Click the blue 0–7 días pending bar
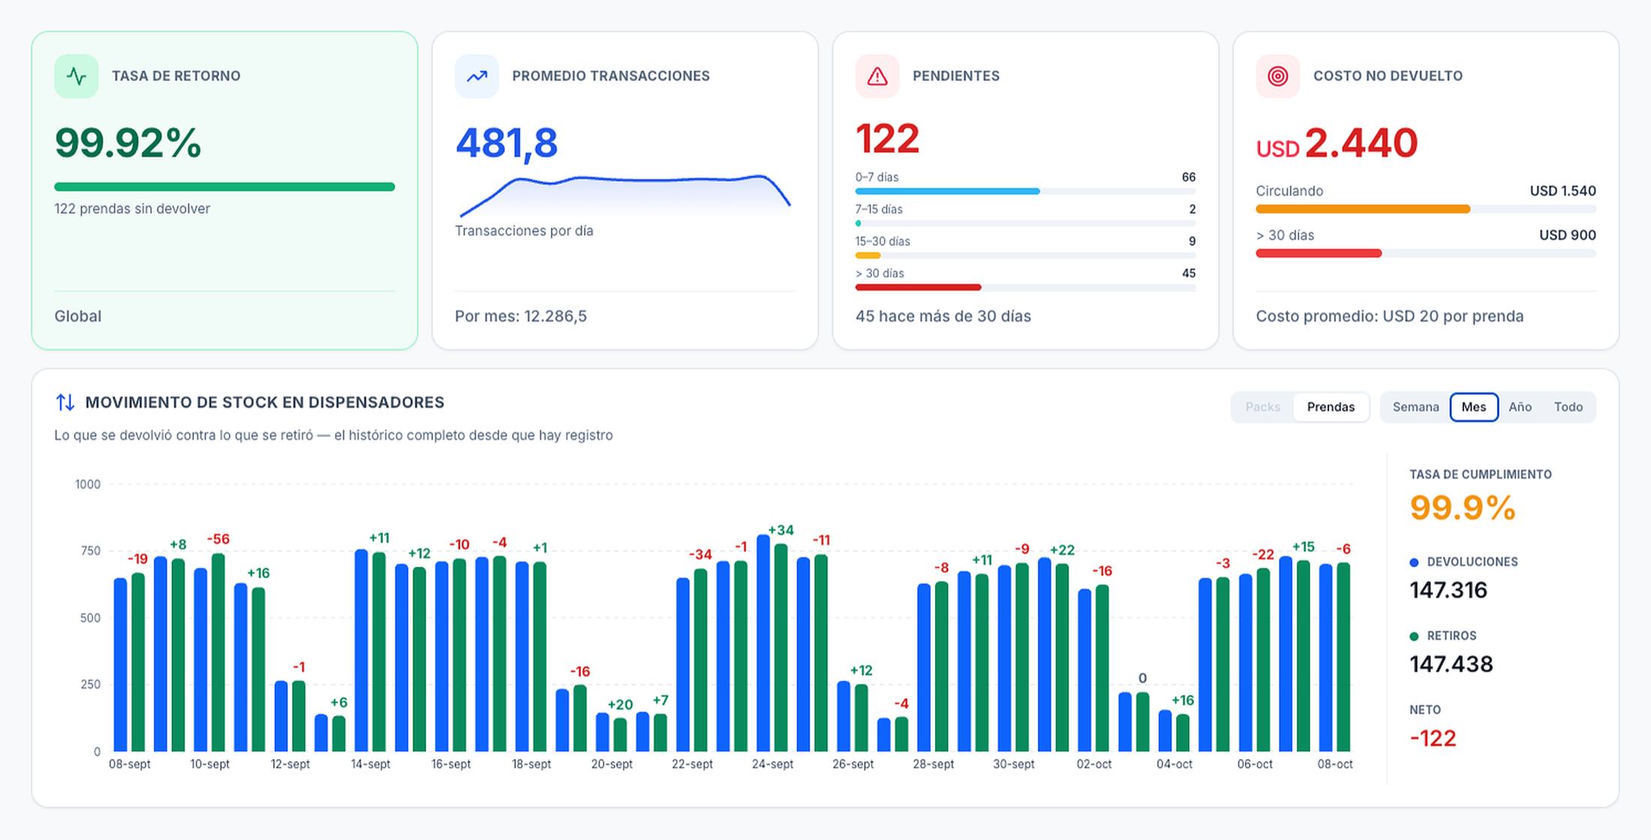The width and height of the screenshot is (1651, 840). (x=948, y=191)
